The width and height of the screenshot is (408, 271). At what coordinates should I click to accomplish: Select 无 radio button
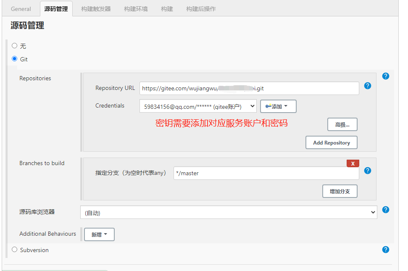tap(14, 45)
